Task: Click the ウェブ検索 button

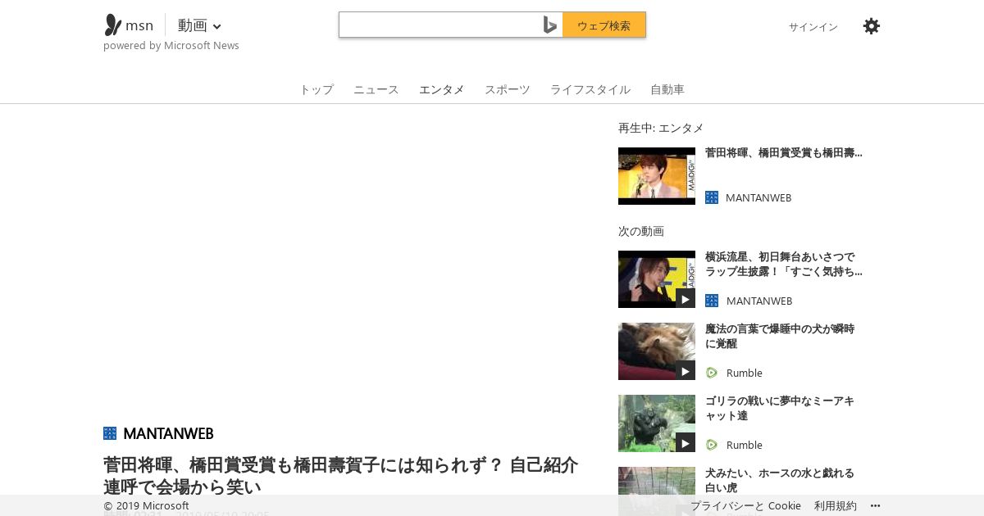Action: point(604,25)
